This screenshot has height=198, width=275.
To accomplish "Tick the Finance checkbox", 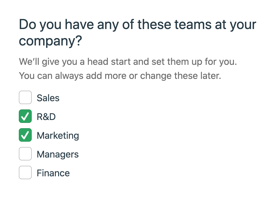I will [25, 173].
